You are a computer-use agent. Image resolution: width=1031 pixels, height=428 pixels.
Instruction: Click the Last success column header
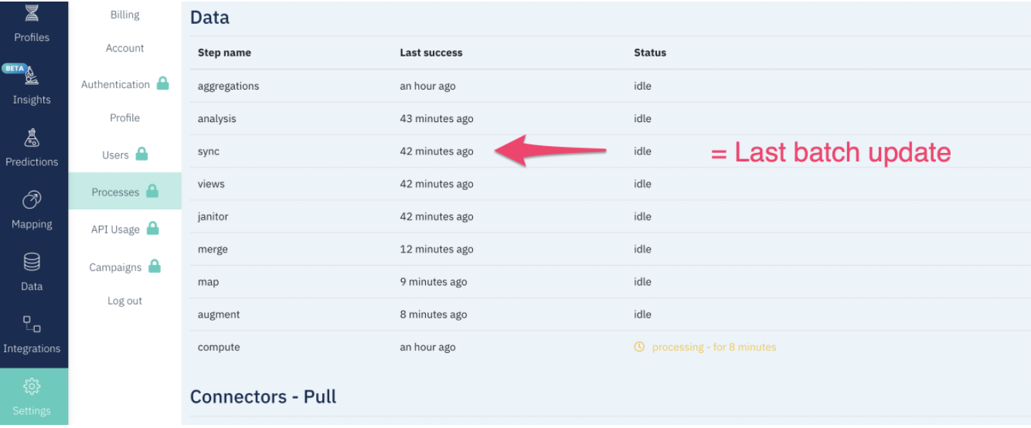(430, 53)
